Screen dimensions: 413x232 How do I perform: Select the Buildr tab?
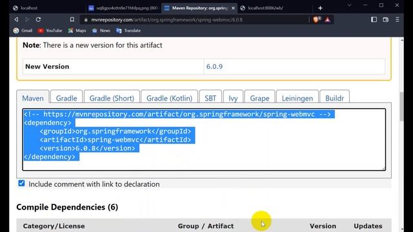coord(334,98)
